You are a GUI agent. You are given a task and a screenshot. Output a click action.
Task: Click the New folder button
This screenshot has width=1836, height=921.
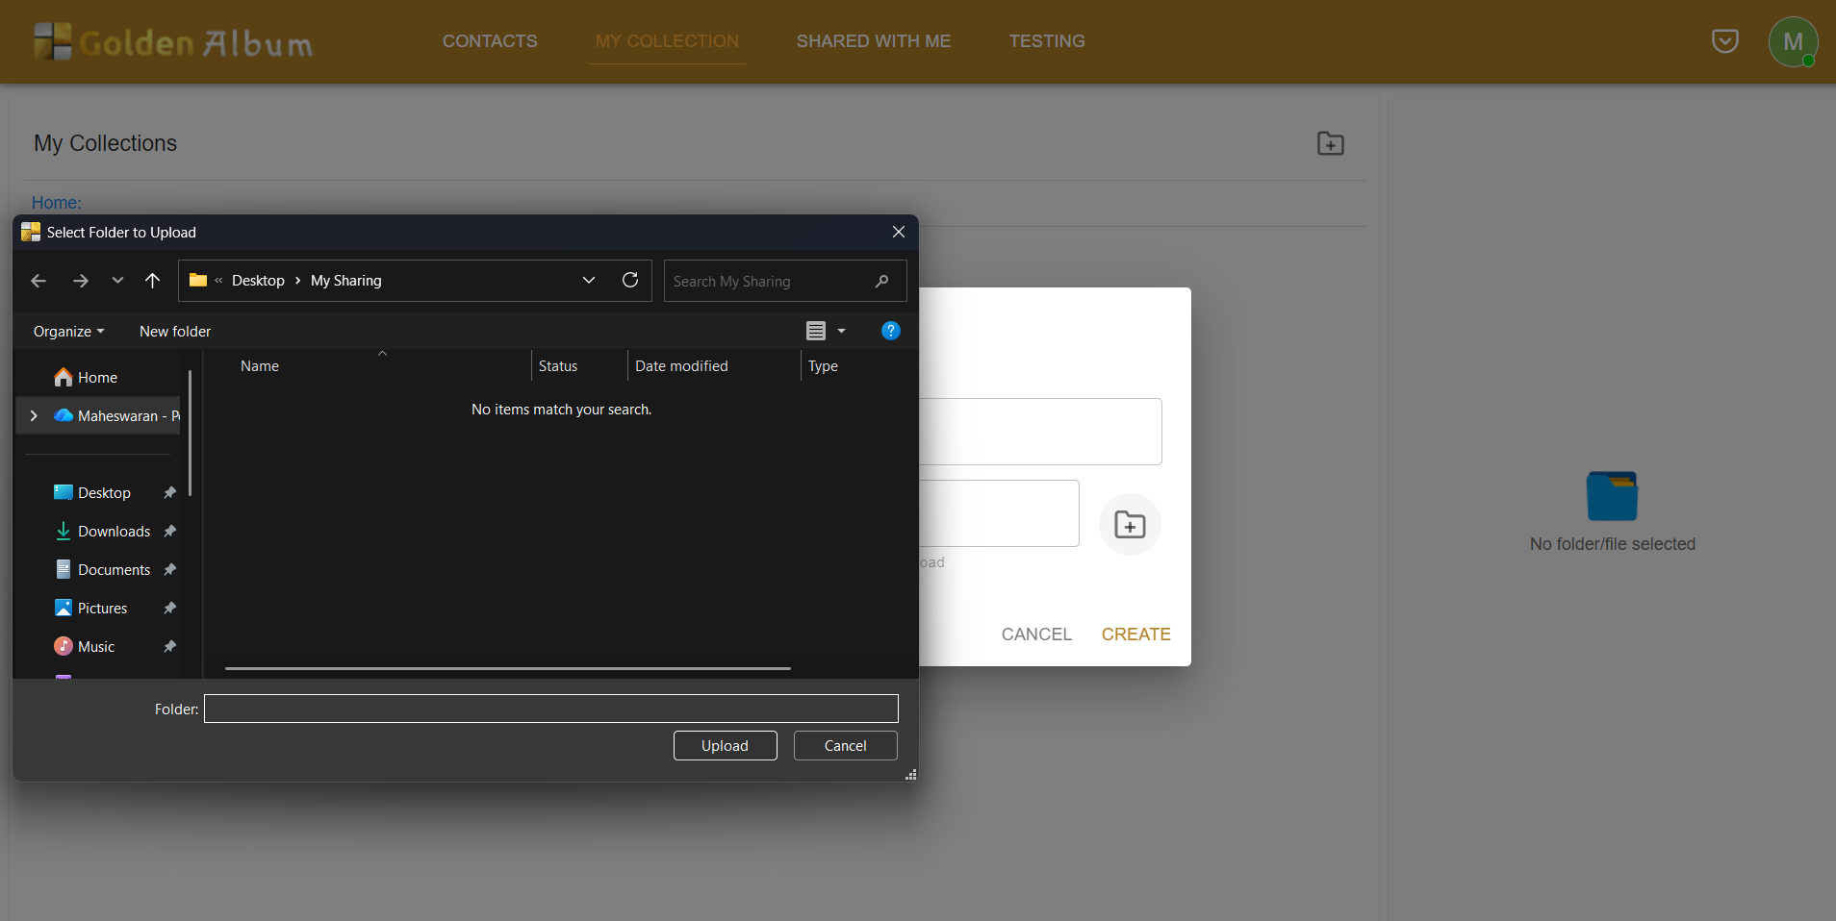[x=175, y=332]
